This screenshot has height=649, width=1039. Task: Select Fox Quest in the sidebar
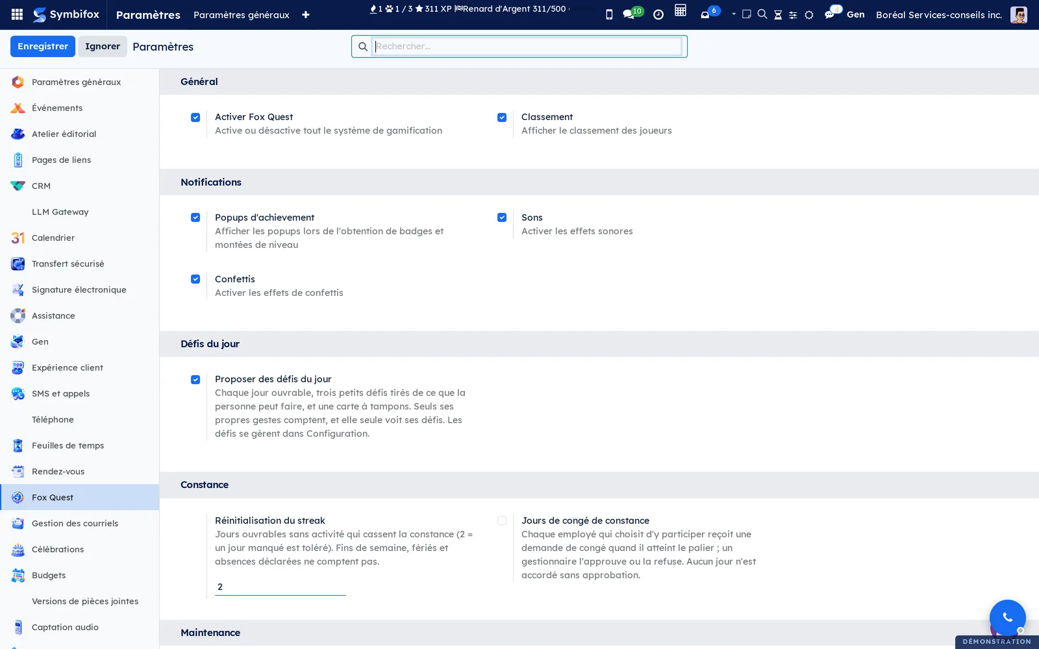coord(80,497)
